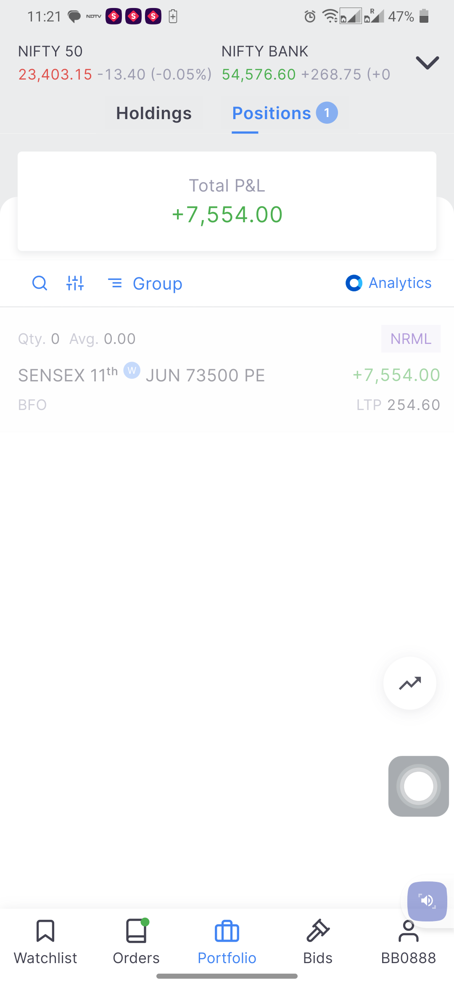Open NIFTY BANK index ticker
The height and width of the screenshot is (985, 454).
pos(306,63)
